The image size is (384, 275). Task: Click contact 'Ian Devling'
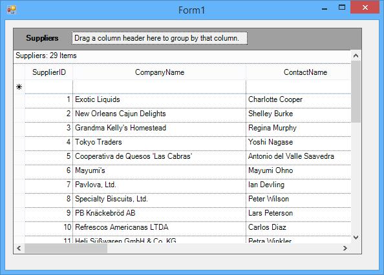pyautogui.click(x=299, y=186)
